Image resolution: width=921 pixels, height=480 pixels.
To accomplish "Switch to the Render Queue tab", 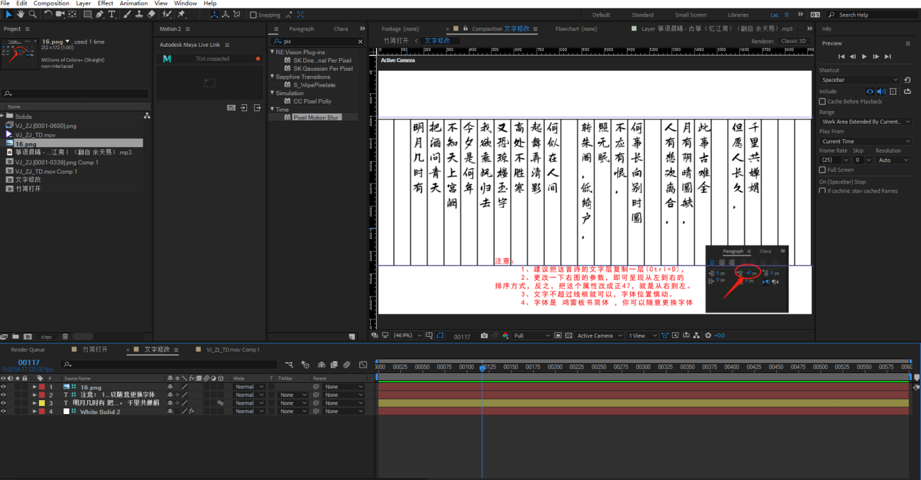I will [28, 350].
